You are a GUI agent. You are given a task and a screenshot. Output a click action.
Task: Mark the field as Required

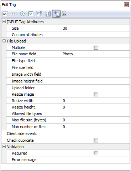click(x=96, y=153)
